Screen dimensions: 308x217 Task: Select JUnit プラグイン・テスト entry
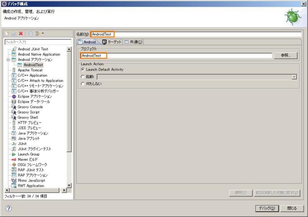tap(34, 149)
